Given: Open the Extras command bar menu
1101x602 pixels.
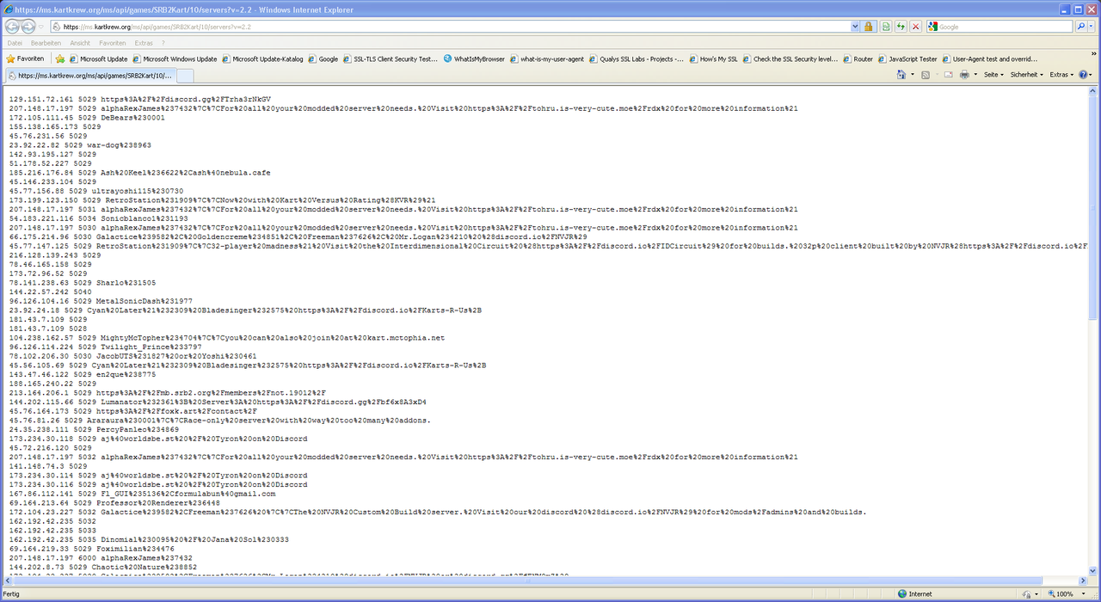Looking at the screenshot, I should click(1061, 75).
